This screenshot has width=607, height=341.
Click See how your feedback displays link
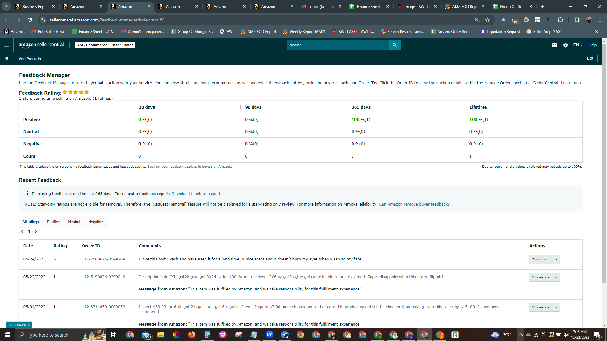(x=189, y=167)
